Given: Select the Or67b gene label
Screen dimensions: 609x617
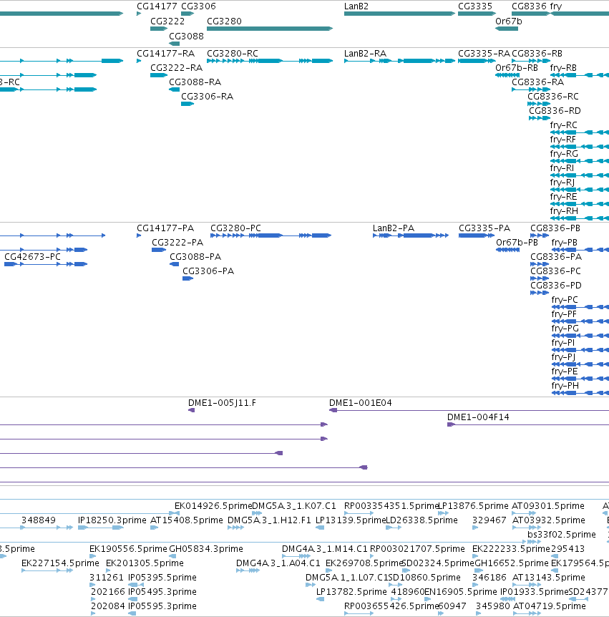Looking at the screenshot, I should [x=509, y=21].
